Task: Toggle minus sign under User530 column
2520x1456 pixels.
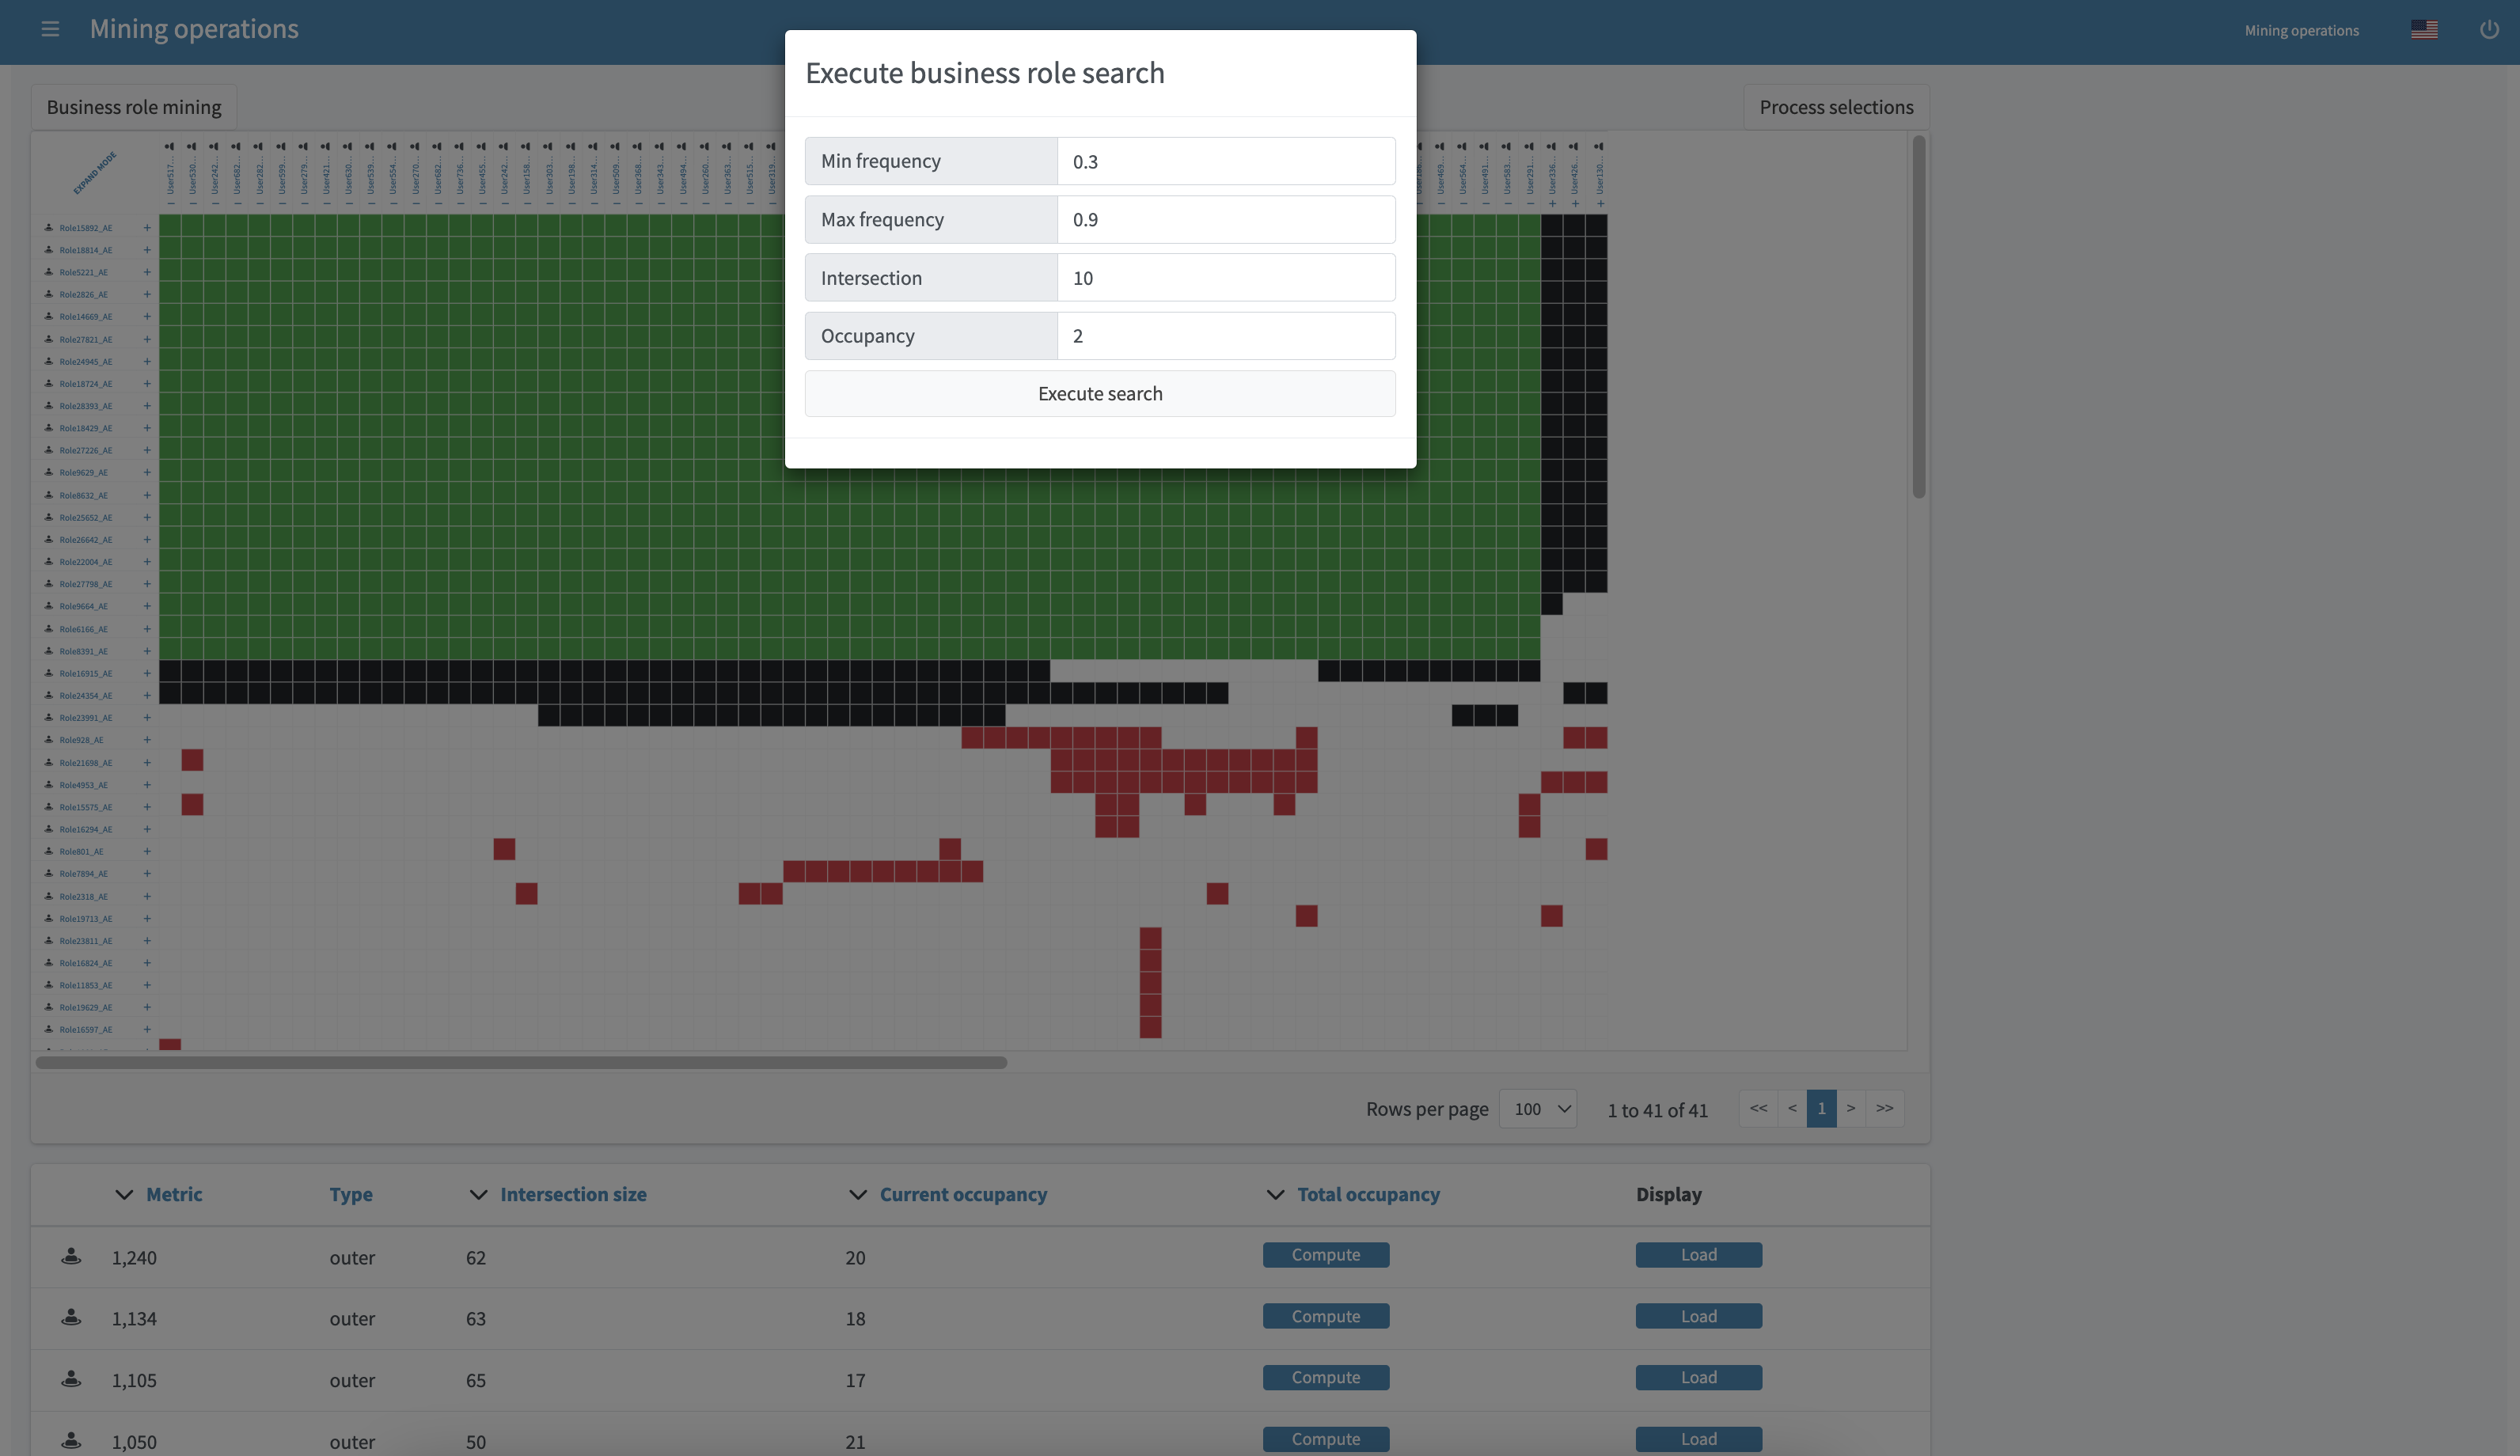Action: (193, 204)
